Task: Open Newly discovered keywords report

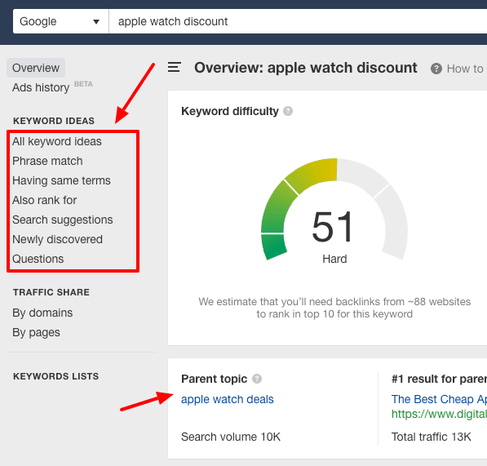Action: [x=57, y=239]
